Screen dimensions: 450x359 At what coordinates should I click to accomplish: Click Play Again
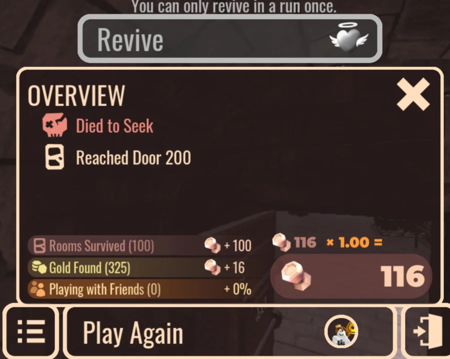pos(132,333)
